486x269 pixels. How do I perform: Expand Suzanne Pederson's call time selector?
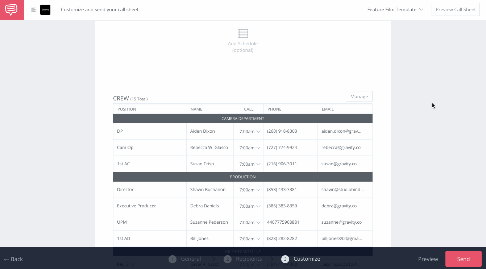click(x=249, y=222)
